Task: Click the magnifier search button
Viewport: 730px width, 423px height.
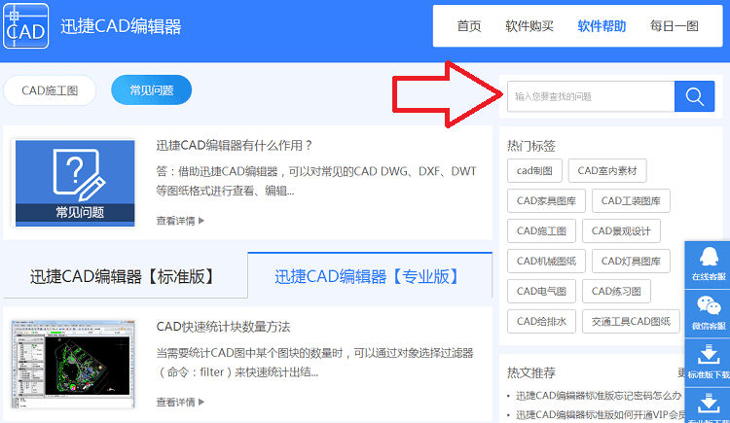Action: (694, 96)
